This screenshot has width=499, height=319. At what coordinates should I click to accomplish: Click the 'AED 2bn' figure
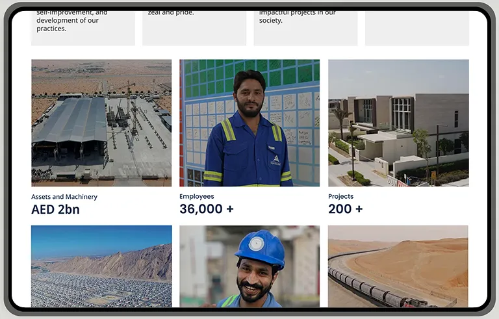(x=55, y=209)
